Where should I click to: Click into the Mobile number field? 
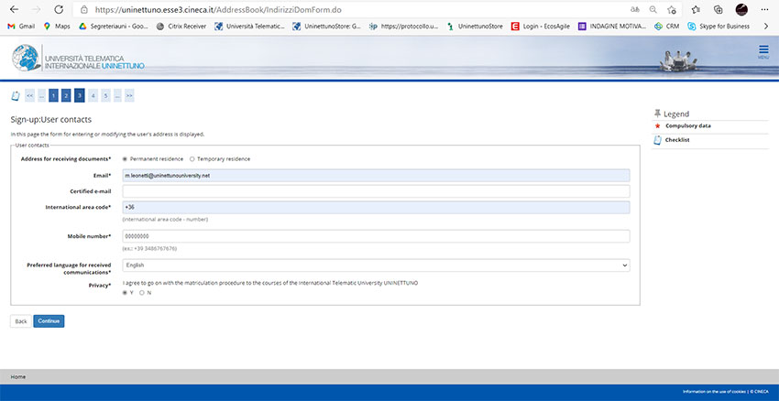(376, 236)
